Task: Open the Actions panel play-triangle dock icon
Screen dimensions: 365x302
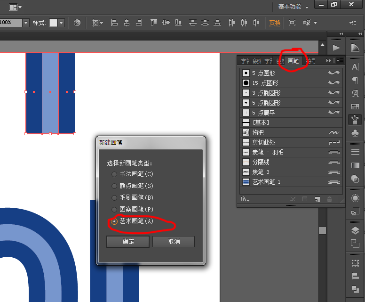Action: pyautogui.click(x=336, y=48)
